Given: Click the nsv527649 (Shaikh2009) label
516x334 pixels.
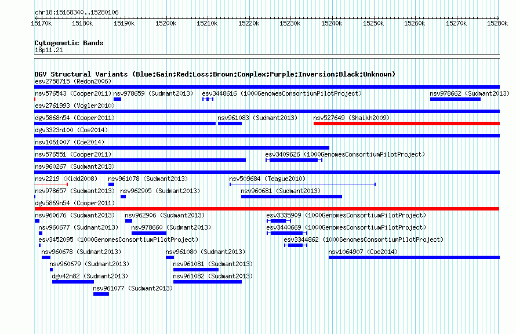Looking at the screenshot, I should [351, 118].
